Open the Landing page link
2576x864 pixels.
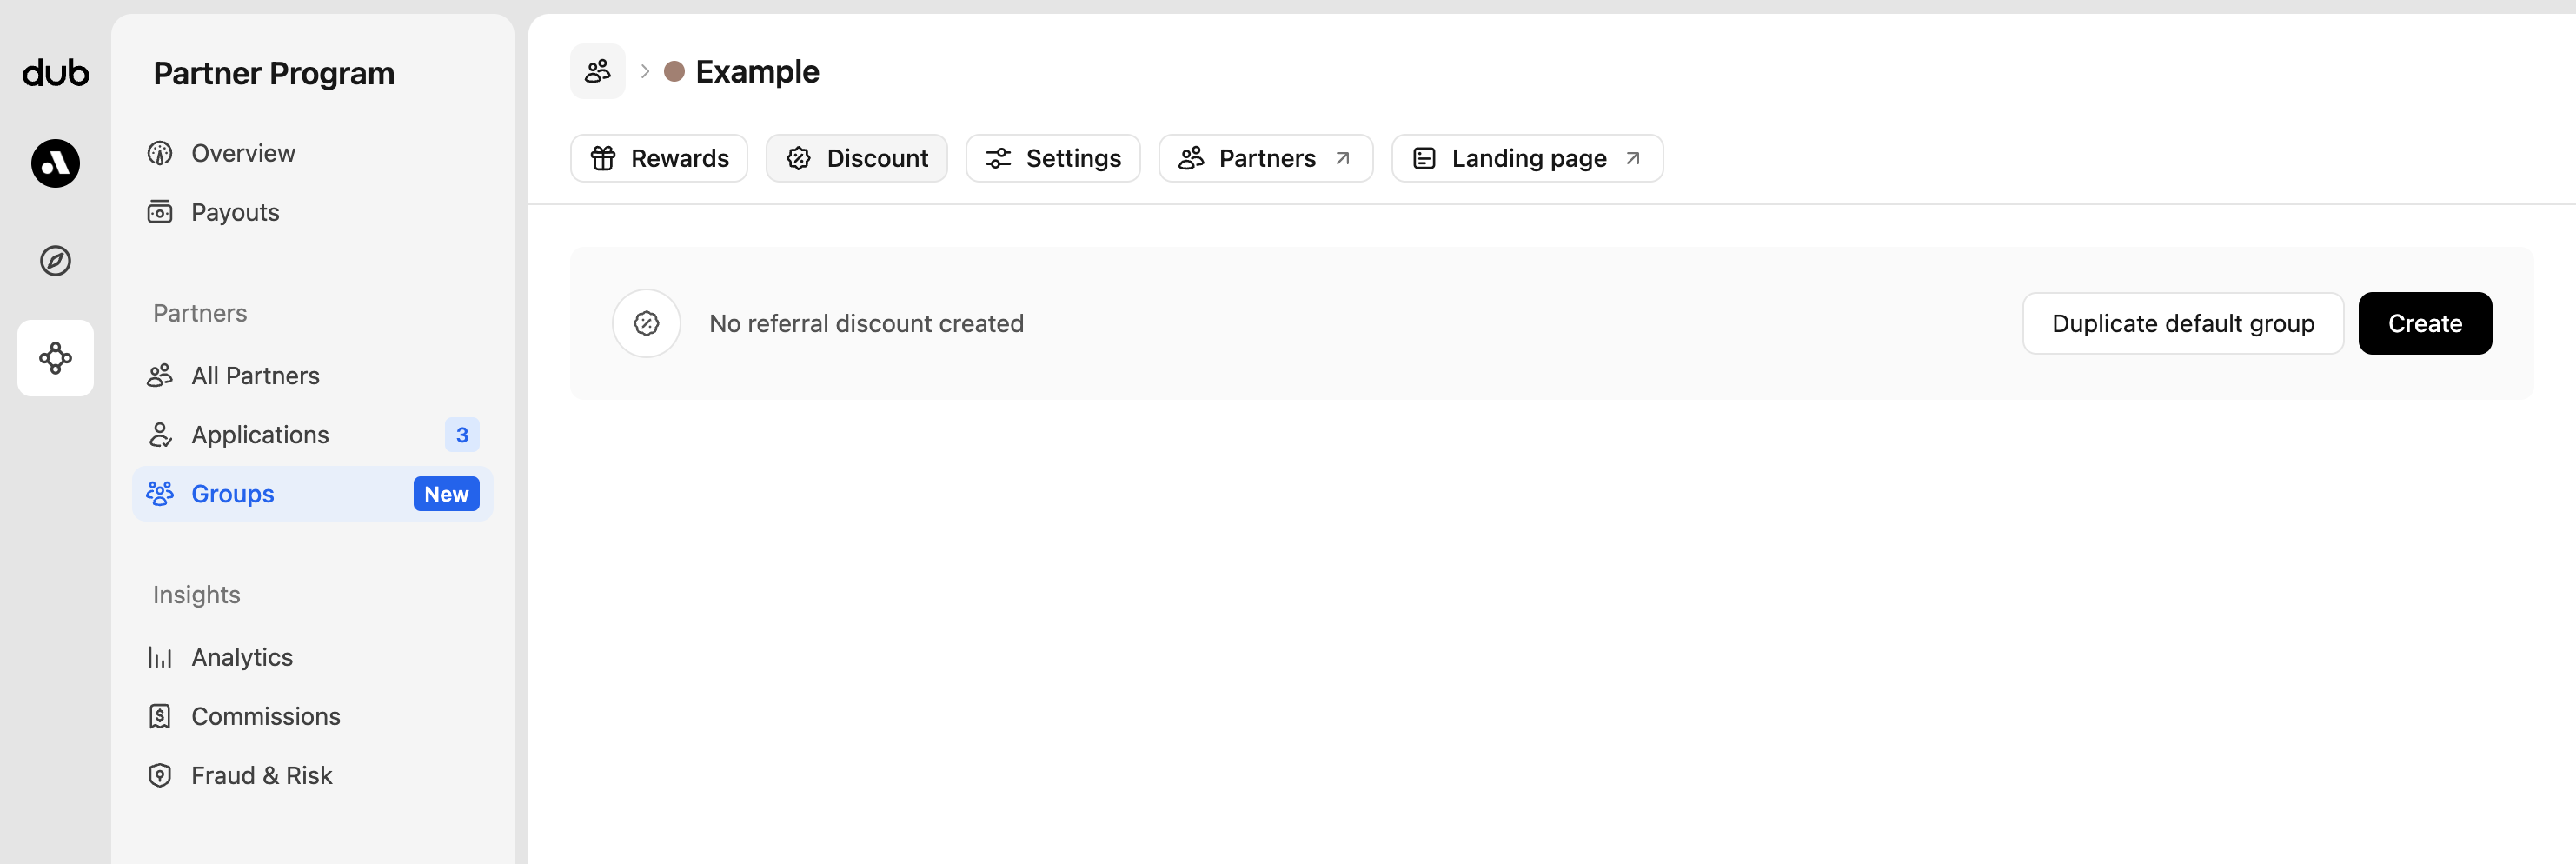pos(1527,158)
